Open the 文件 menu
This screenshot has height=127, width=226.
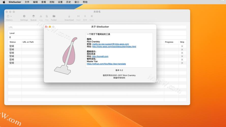click(x=27, y=2)
